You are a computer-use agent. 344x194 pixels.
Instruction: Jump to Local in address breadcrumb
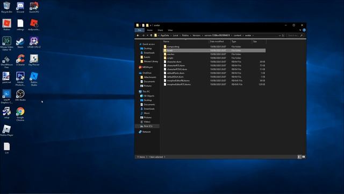click(x=176, y=36)
